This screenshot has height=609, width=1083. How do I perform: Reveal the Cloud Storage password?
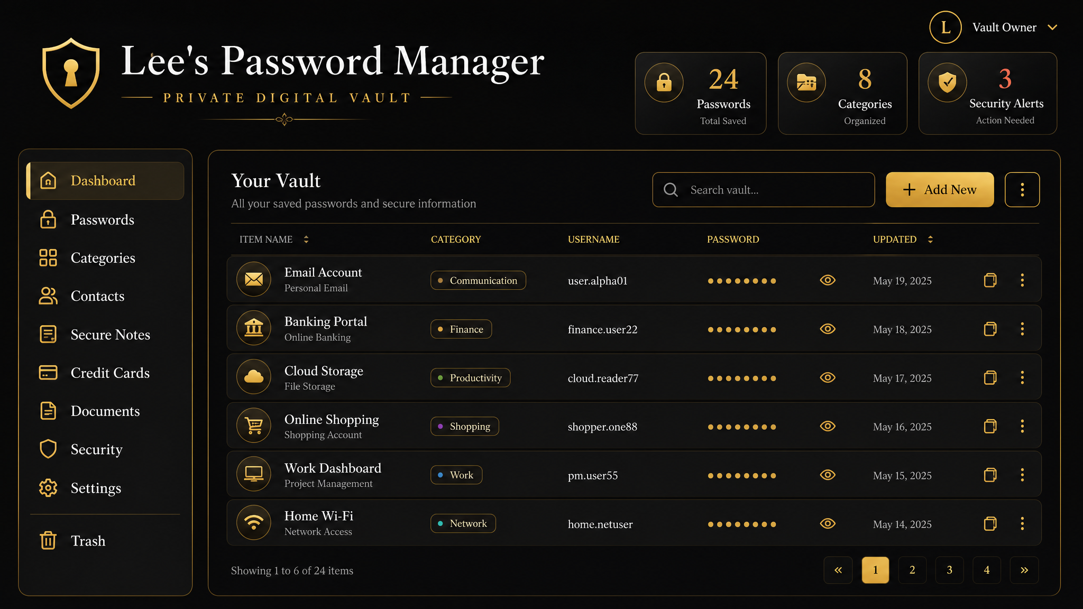(x=828, y=377)
